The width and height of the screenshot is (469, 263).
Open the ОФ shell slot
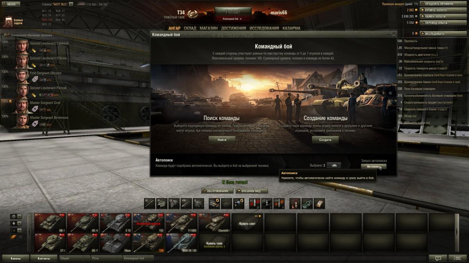click(x=279, y=204)
